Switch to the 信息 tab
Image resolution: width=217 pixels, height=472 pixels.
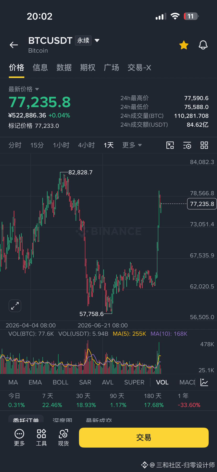pos(40,68)
